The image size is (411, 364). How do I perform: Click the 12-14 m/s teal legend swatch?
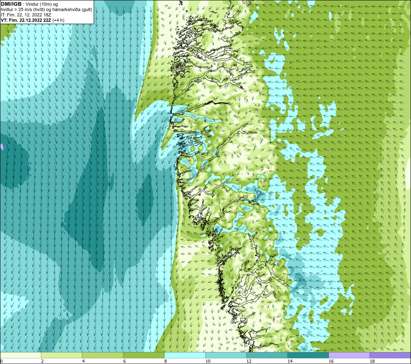267,355
